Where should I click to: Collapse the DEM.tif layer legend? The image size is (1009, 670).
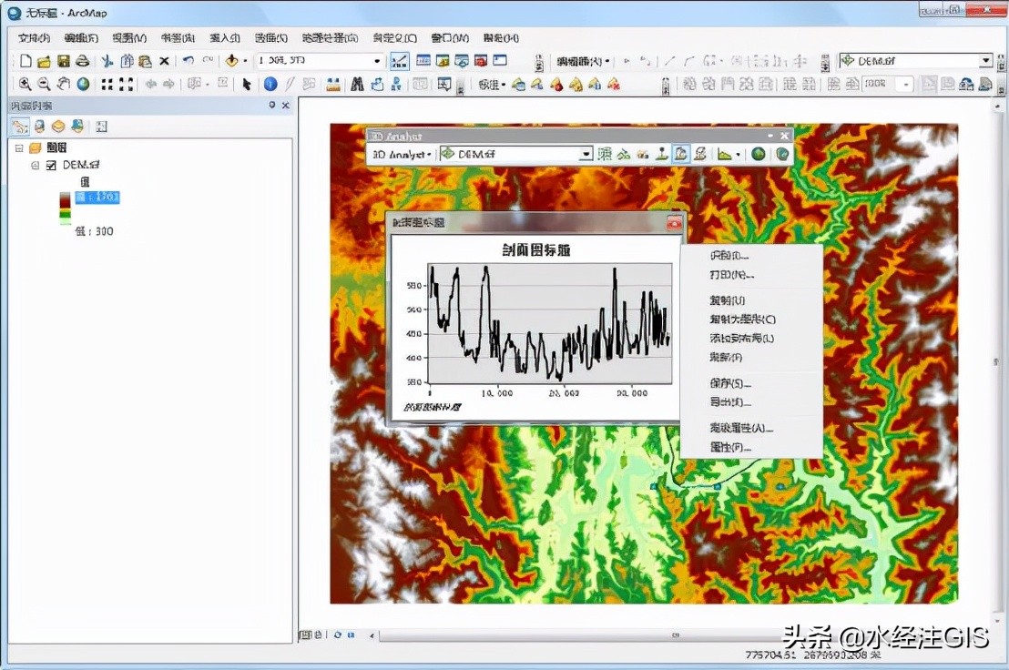pos(36,166)
